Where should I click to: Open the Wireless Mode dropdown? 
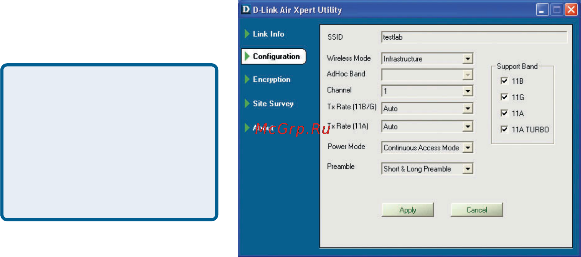pyautogui.click(x=467, y=59)
